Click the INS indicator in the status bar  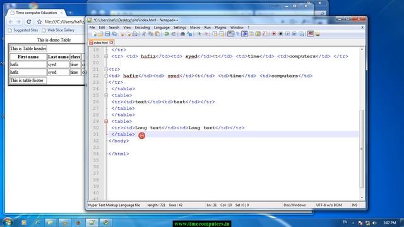354,205
